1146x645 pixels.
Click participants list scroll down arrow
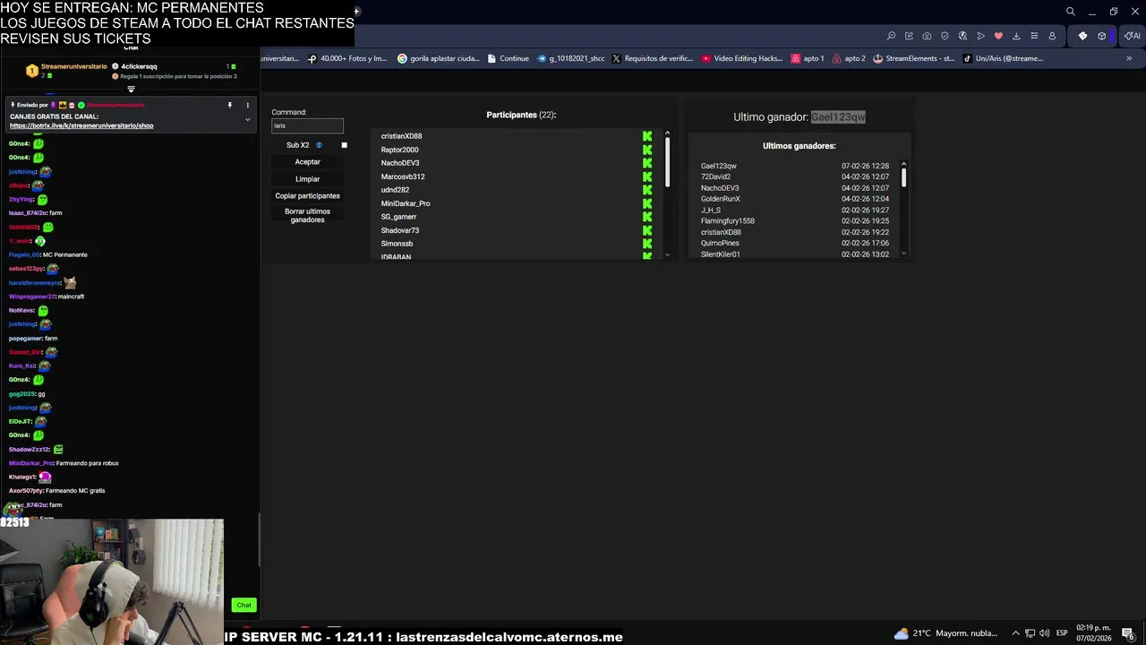point(667,255)
